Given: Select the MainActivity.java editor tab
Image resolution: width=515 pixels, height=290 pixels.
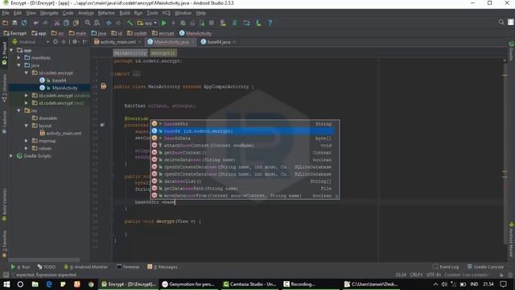Looking at the screenshot, I should click(171, 42).
